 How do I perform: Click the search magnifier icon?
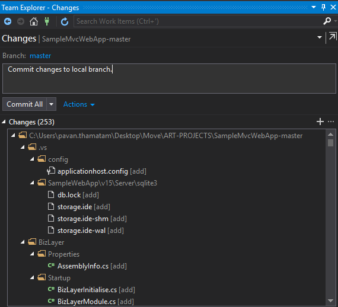[x=327, y=21]
